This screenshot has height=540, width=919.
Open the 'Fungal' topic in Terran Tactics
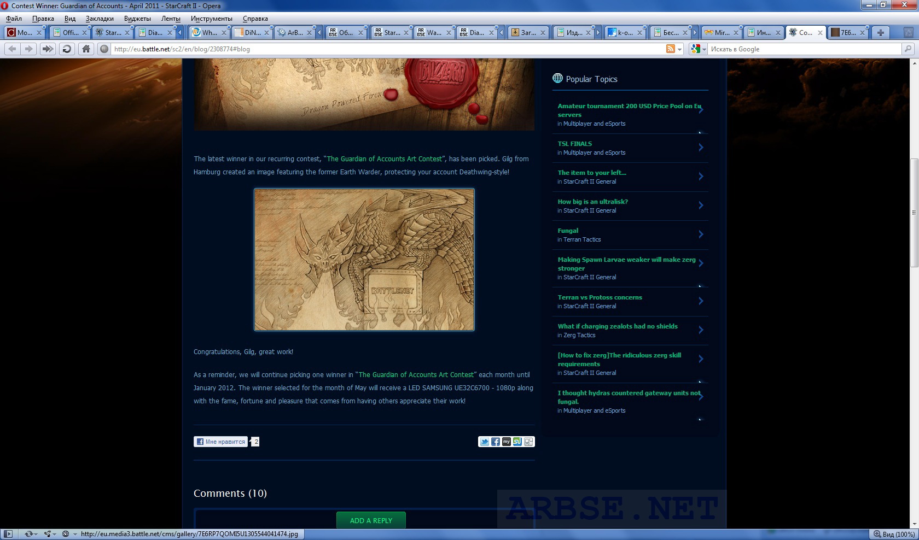[568, 231]
